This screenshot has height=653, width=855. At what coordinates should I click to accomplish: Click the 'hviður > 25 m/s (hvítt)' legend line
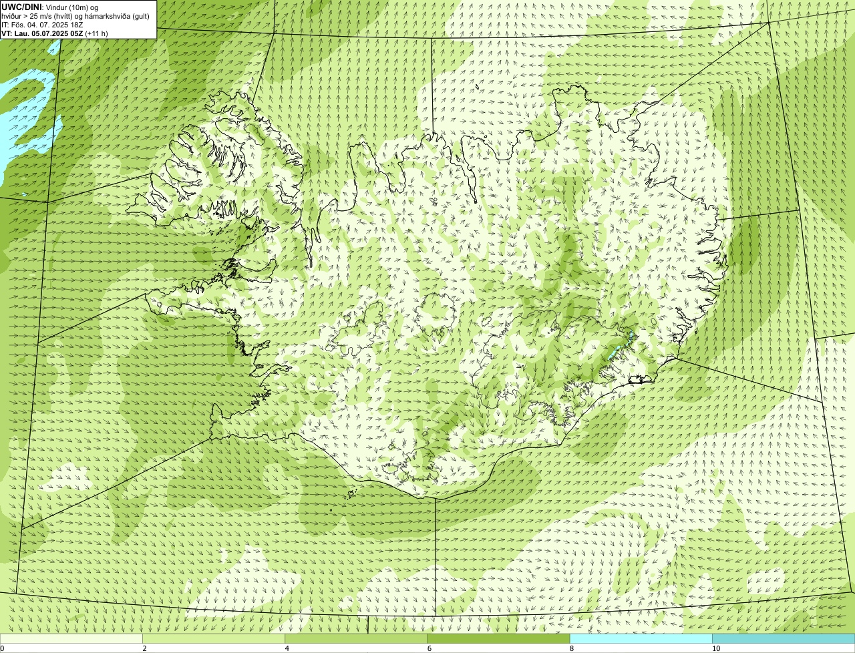77,15
